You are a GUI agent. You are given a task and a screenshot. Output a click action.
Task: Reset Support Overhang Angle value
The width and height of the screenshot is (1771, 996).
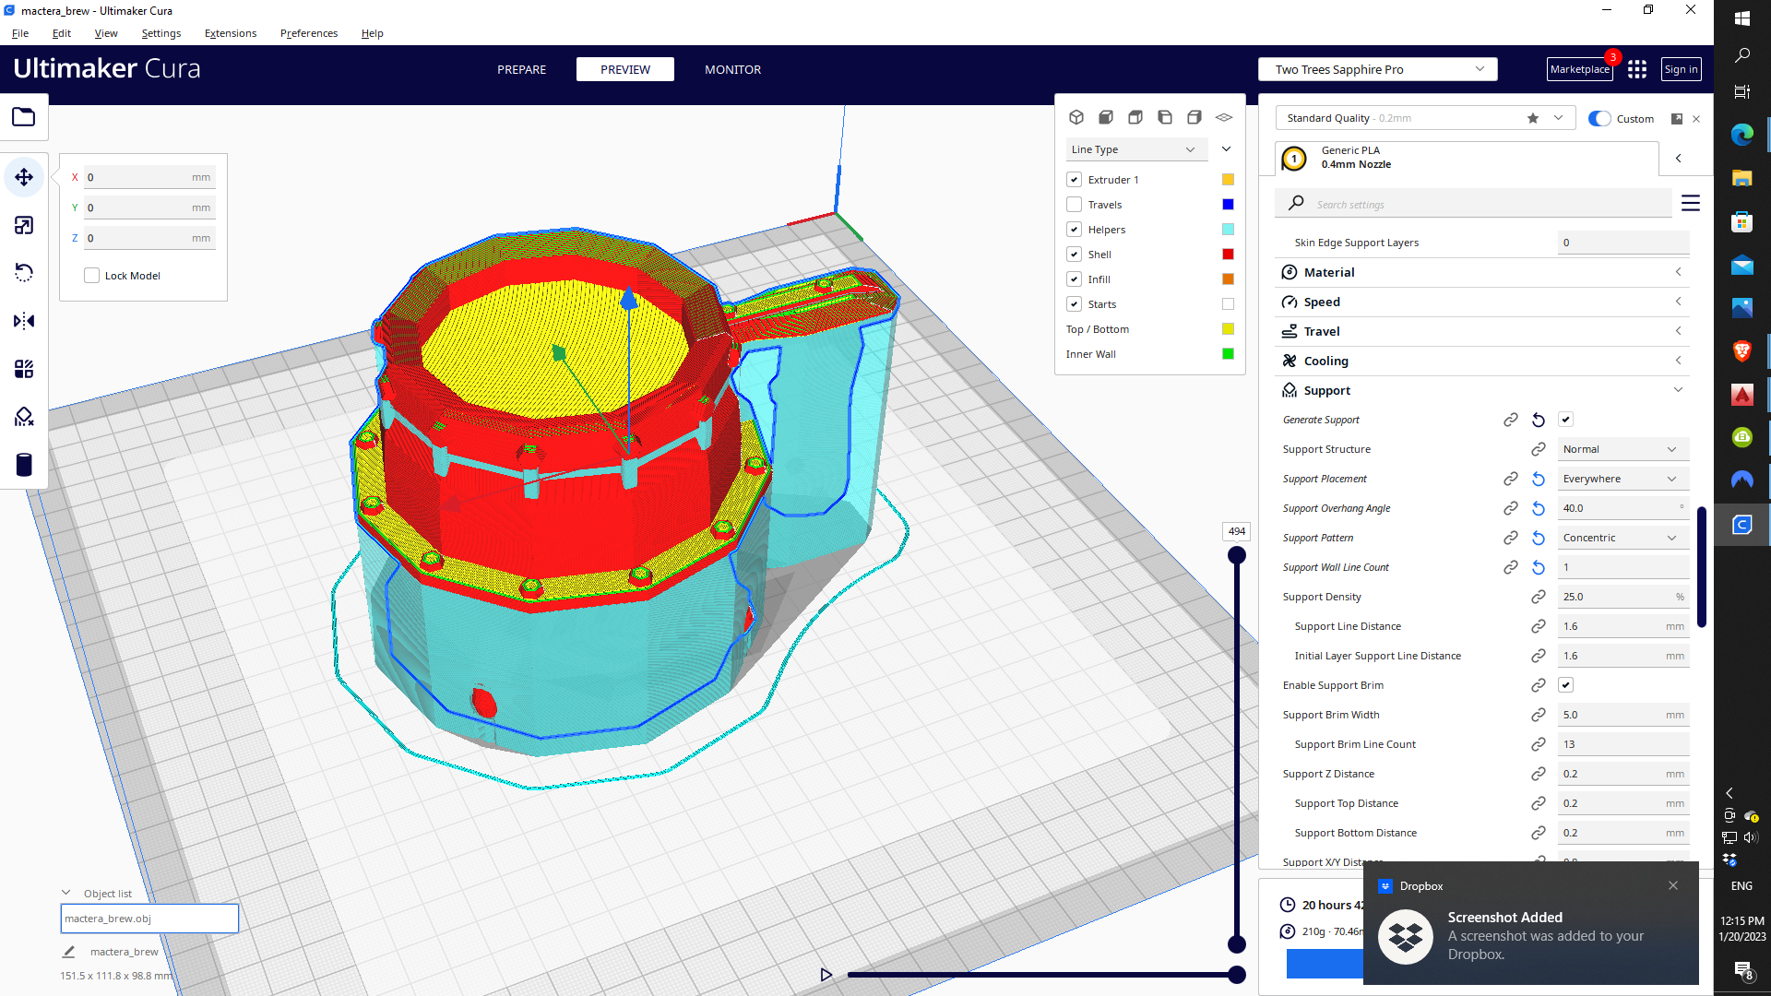click(1539, 508)
